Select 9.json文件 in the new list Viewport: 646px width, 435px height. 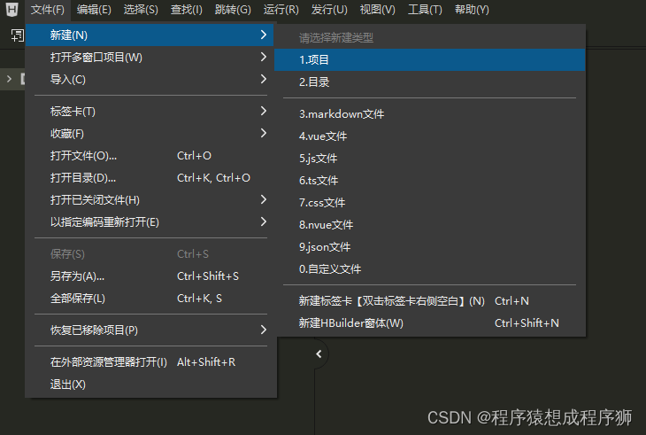[x=325, y=247]
